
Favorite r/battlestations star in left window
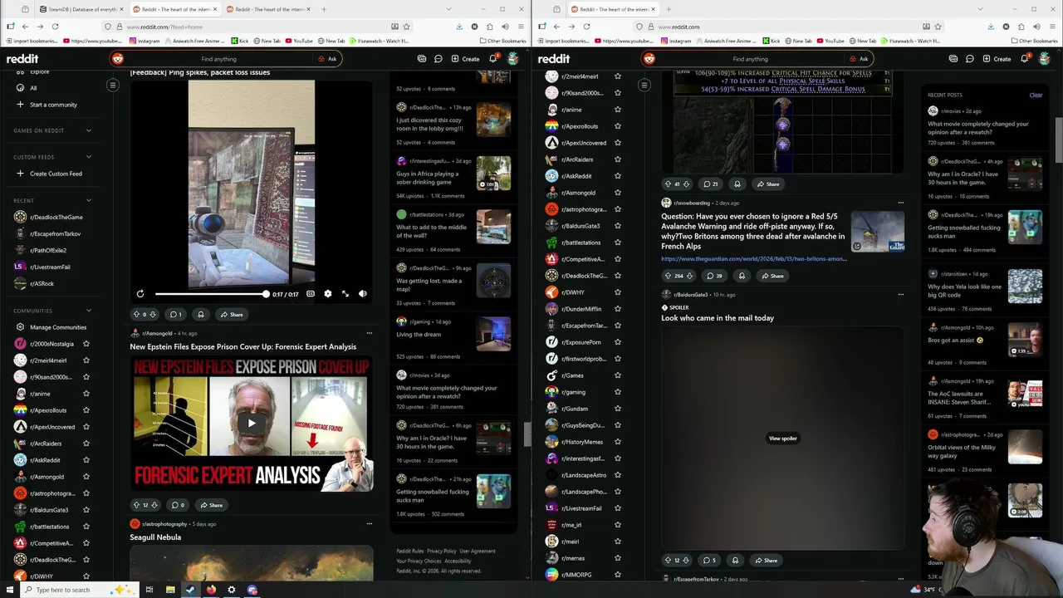(x=86, y=527)
